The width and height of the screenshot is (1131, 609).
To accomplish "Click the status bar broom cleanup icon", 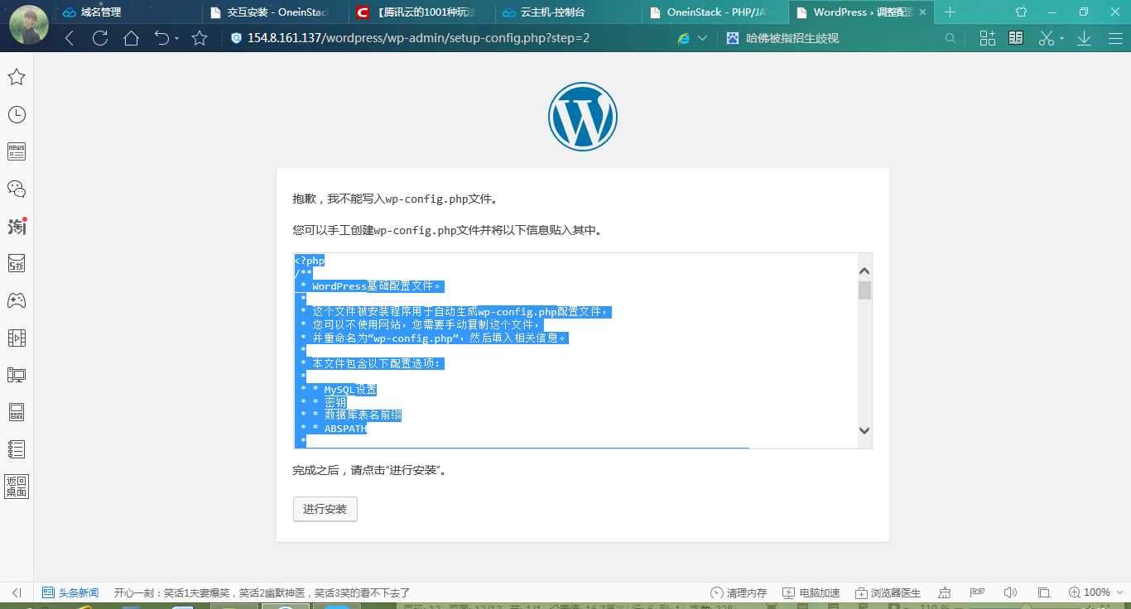I will point(945,592).
